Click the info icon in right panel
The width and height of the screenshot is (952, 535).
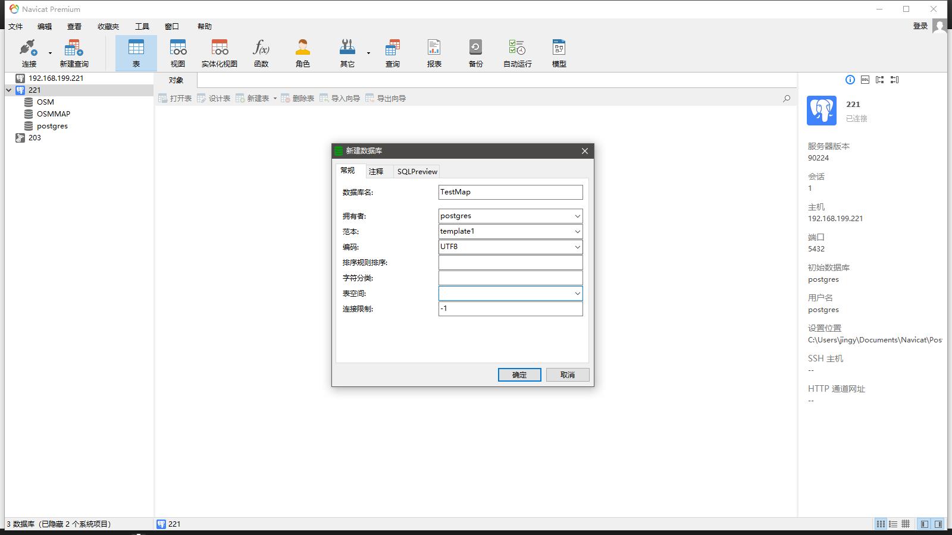click(850, 80)
